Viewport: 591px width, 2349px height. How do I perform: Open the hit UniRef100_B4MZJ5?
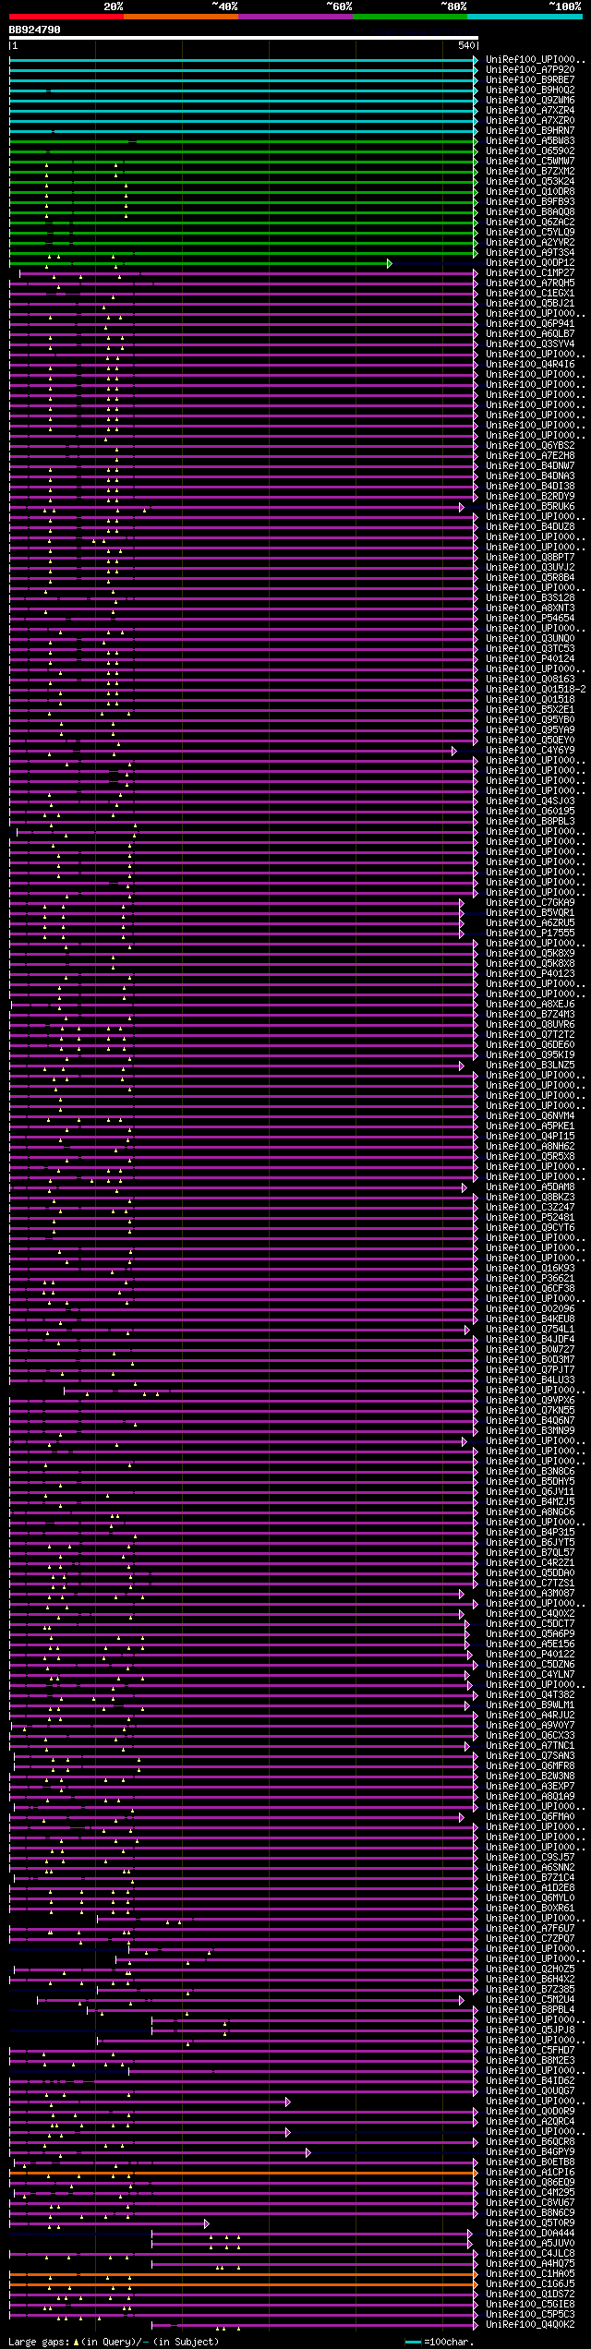pyautogui.click(x=530, y=1502)
